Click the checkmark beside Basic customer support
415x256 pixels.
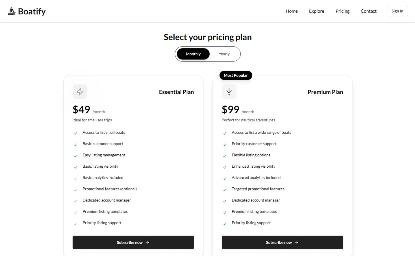pos(75,145)
